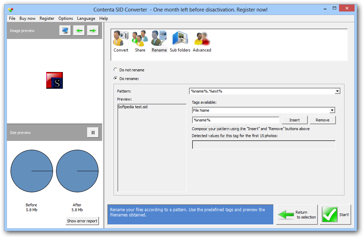Open the Buy now menu
This screenshot has height=238, width=364.
pyautogui.click(x=27, y=18)
